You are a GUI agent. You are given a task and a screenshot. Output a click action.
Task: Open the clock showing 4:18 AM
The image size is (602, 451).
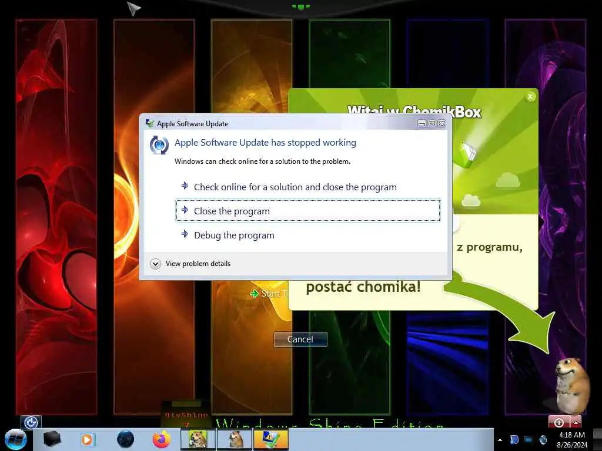click(x=572, y=440)
